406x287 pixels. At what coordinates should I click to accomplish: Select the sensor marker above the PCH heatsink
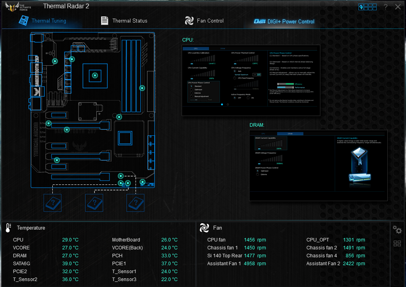119,117
